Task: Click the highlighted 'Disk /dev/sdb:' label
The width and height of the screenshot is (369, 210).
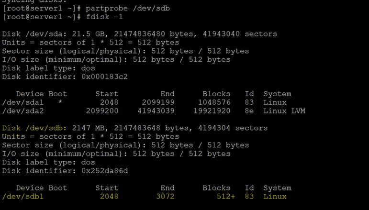Action: (x=34, y=128)
